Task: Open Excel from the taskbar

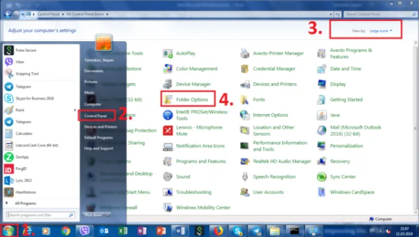Action: (x=123, y=231)
